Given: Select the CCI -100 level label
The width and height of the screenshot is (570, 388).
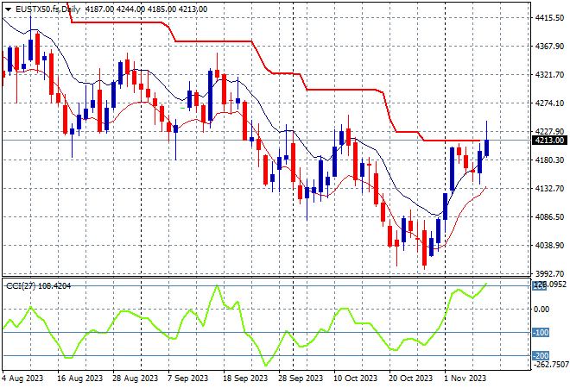Looking at the screenshot, I should tap(541, 333).
